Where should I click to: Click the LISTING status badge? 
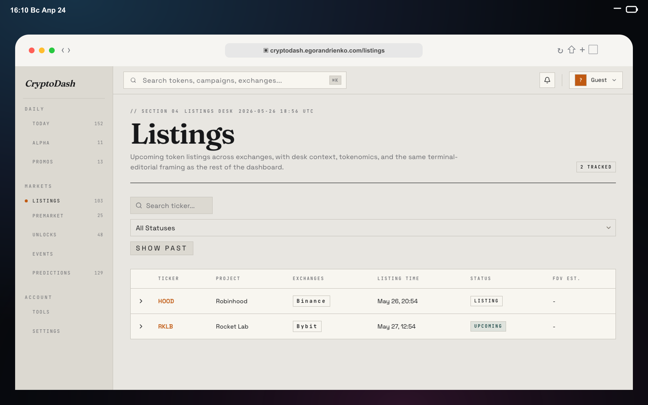[486, 301]
